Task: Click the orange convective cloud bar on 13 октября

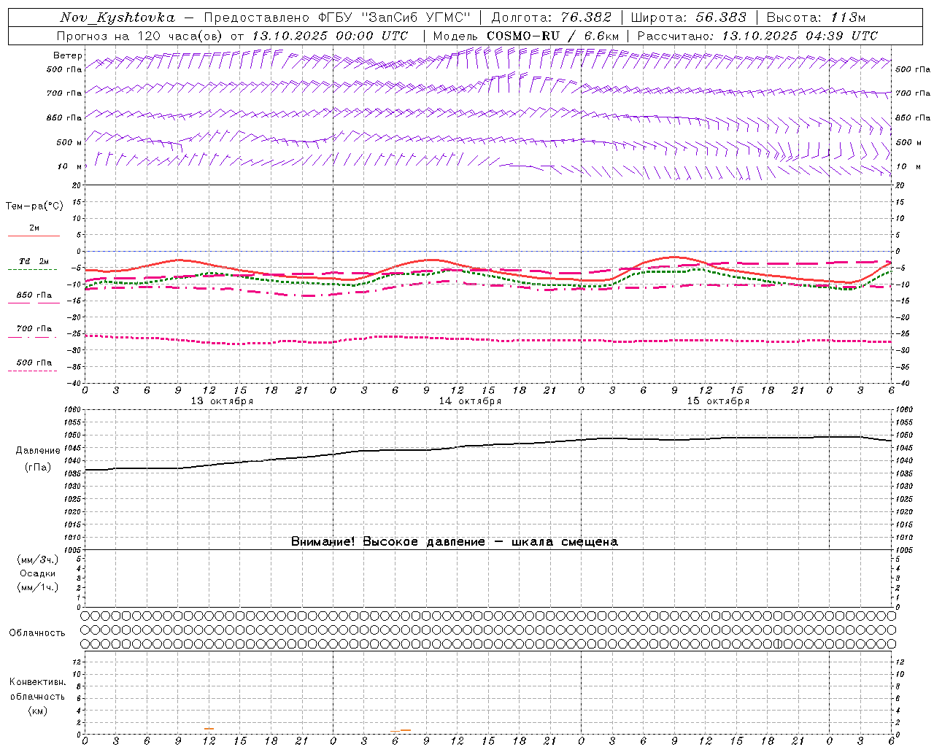Action: pos(209,729)
